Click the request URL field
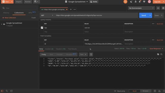Screen dimensions: 165x93 (96, 16)
